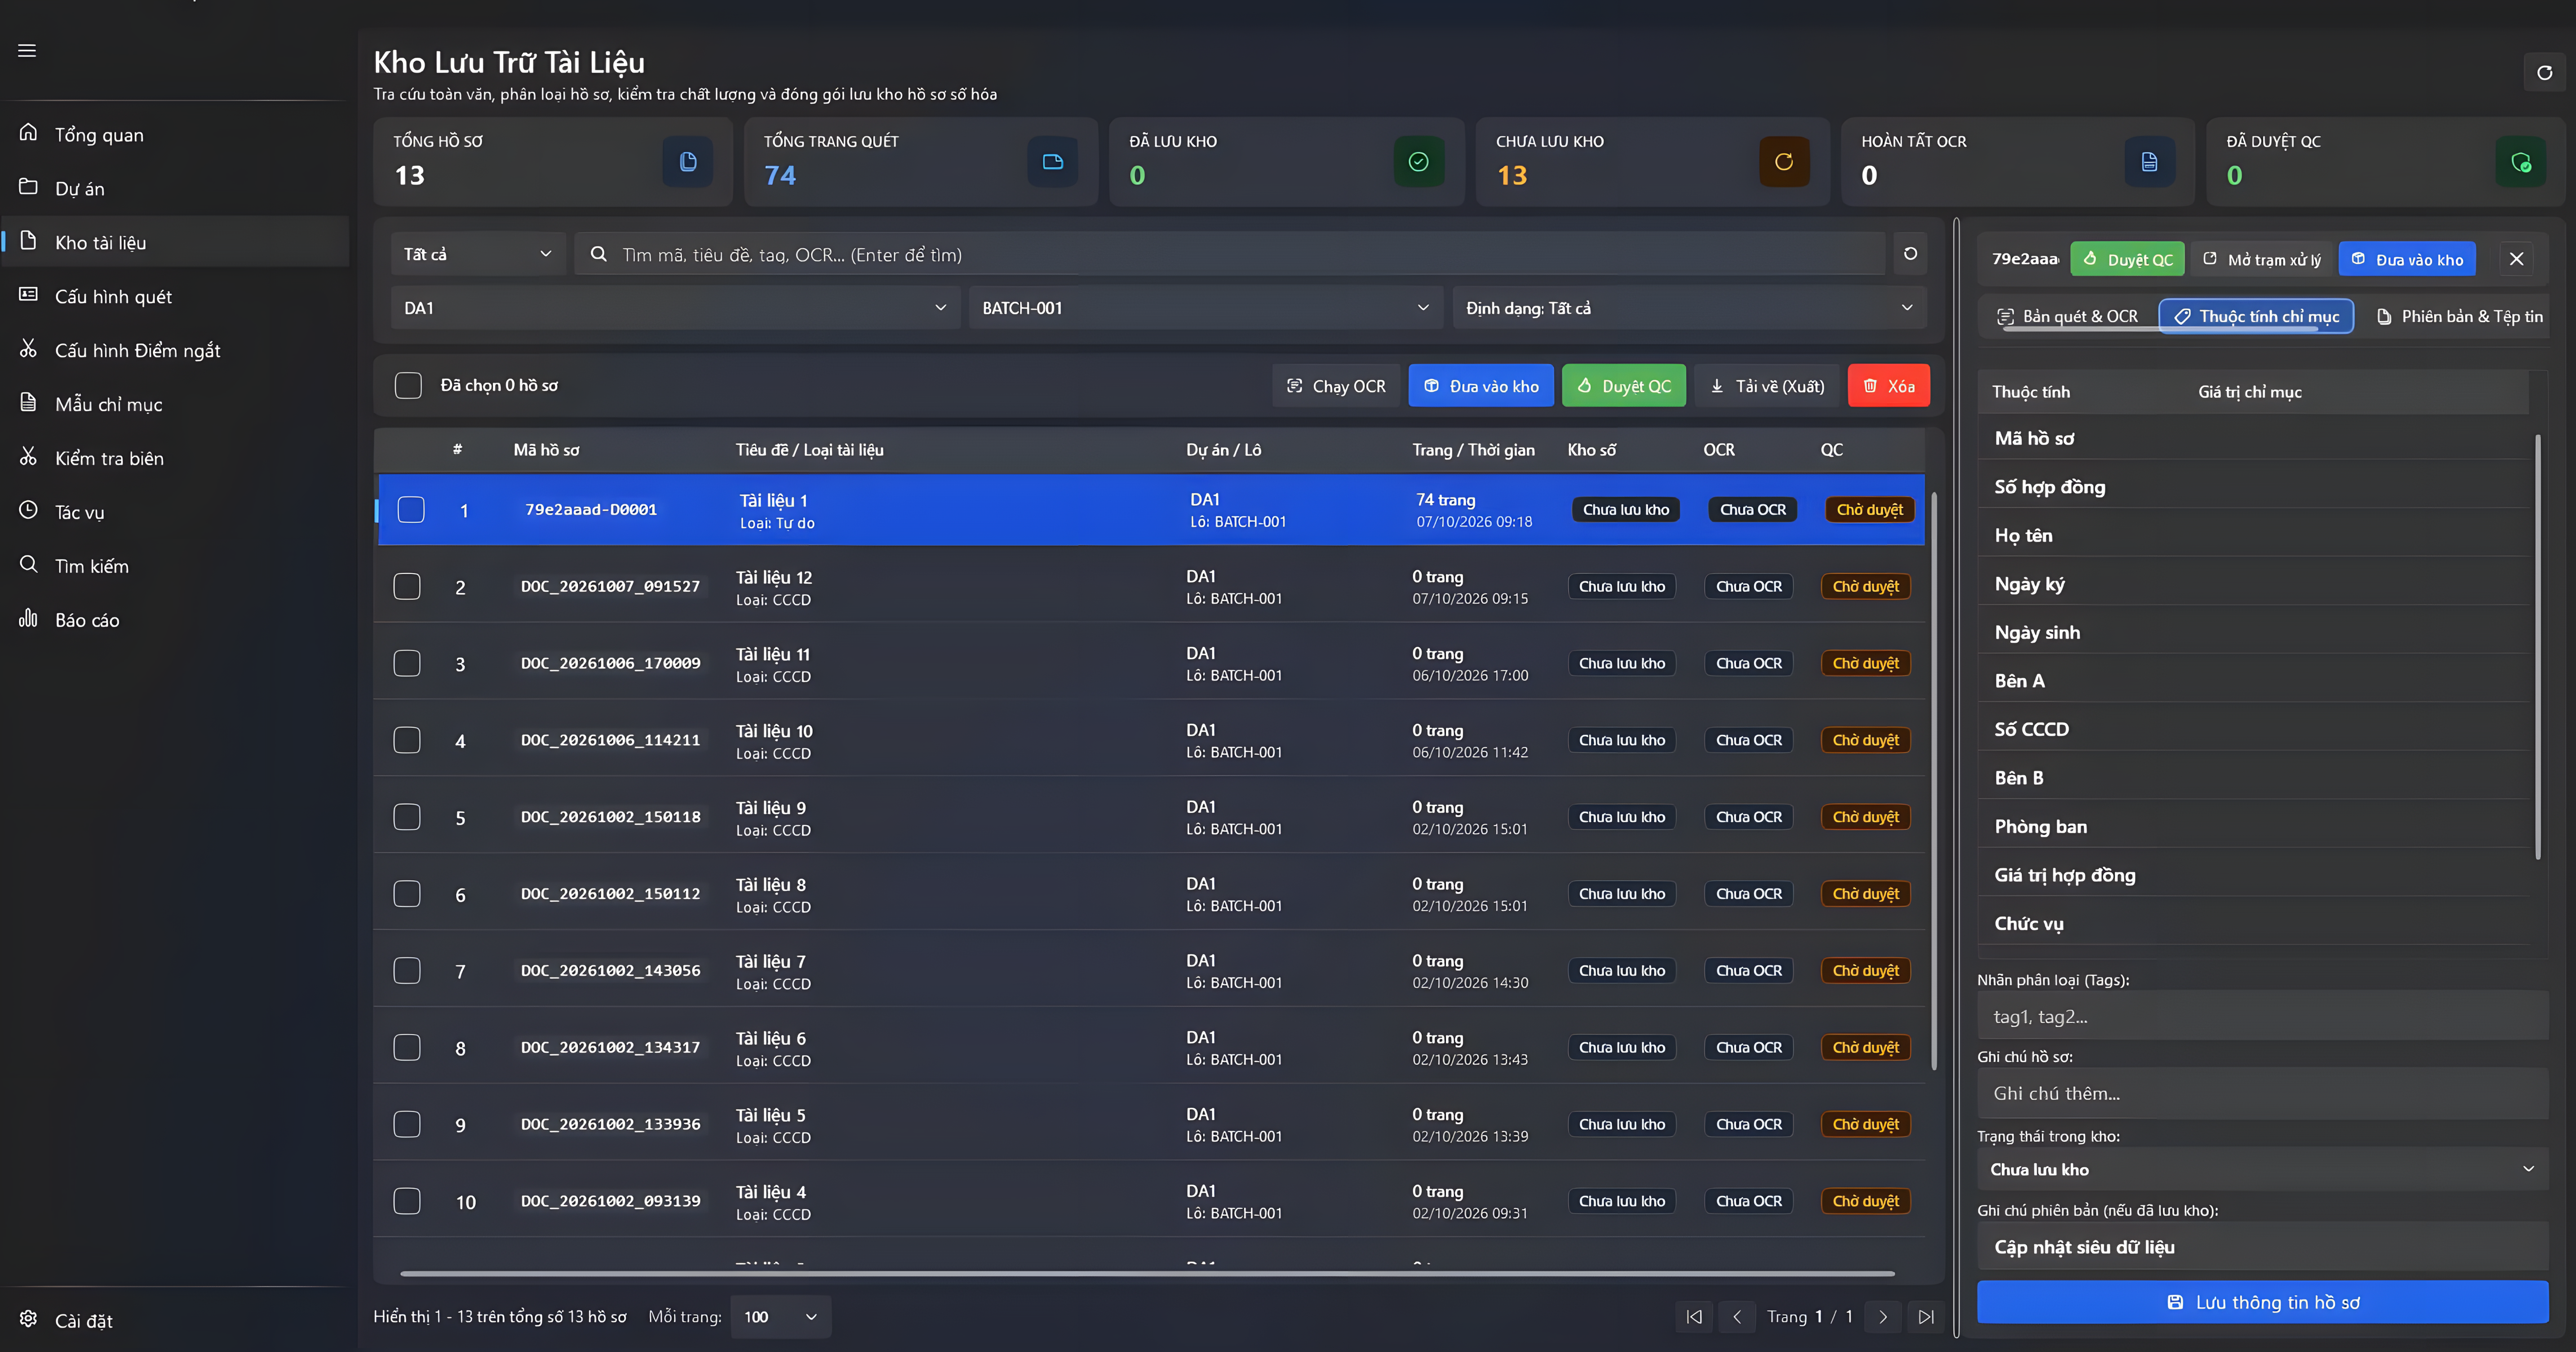Check the box for DOC_20261002_143056
The height and width of the screenshot is (1352, 2576).
click(x=407, y=970)
